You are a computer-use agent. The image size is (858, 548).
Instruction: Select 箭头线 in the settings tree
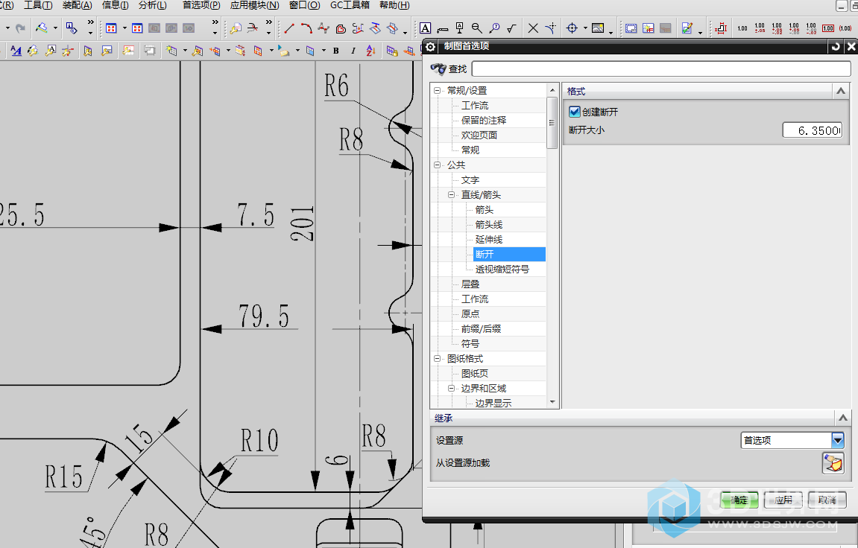(489, 225)
